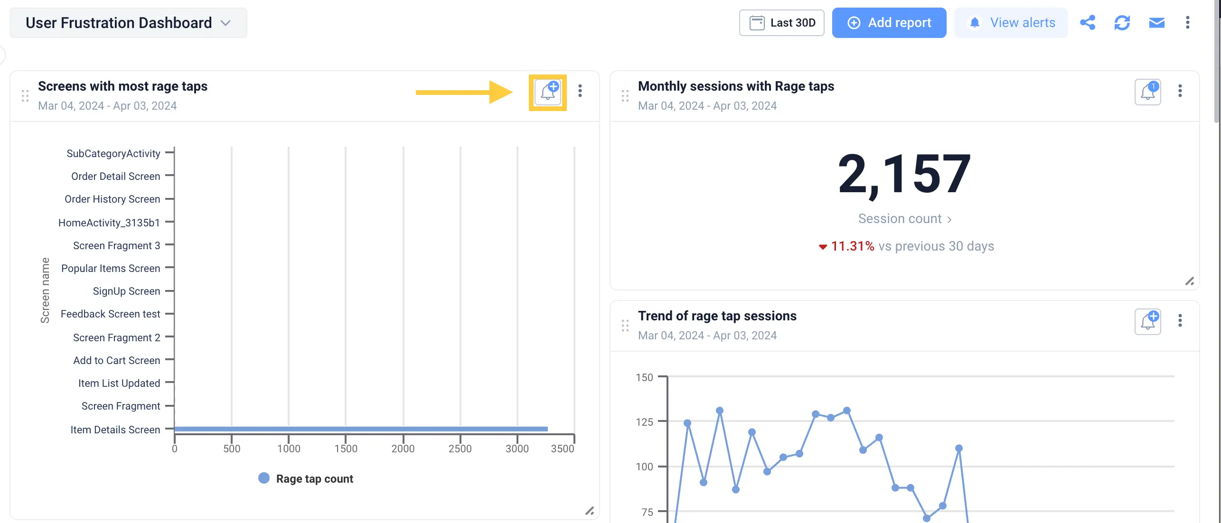Toggle the Rage tap count legend item
The height and width of the screenshot is (523, 1221).
[x=306, y=478]
